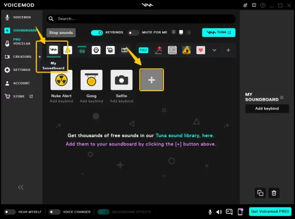The width and height of the screenshot is (295, 219).
Task: Add a new soundboard with plus icon
Action: pos(228,50)
